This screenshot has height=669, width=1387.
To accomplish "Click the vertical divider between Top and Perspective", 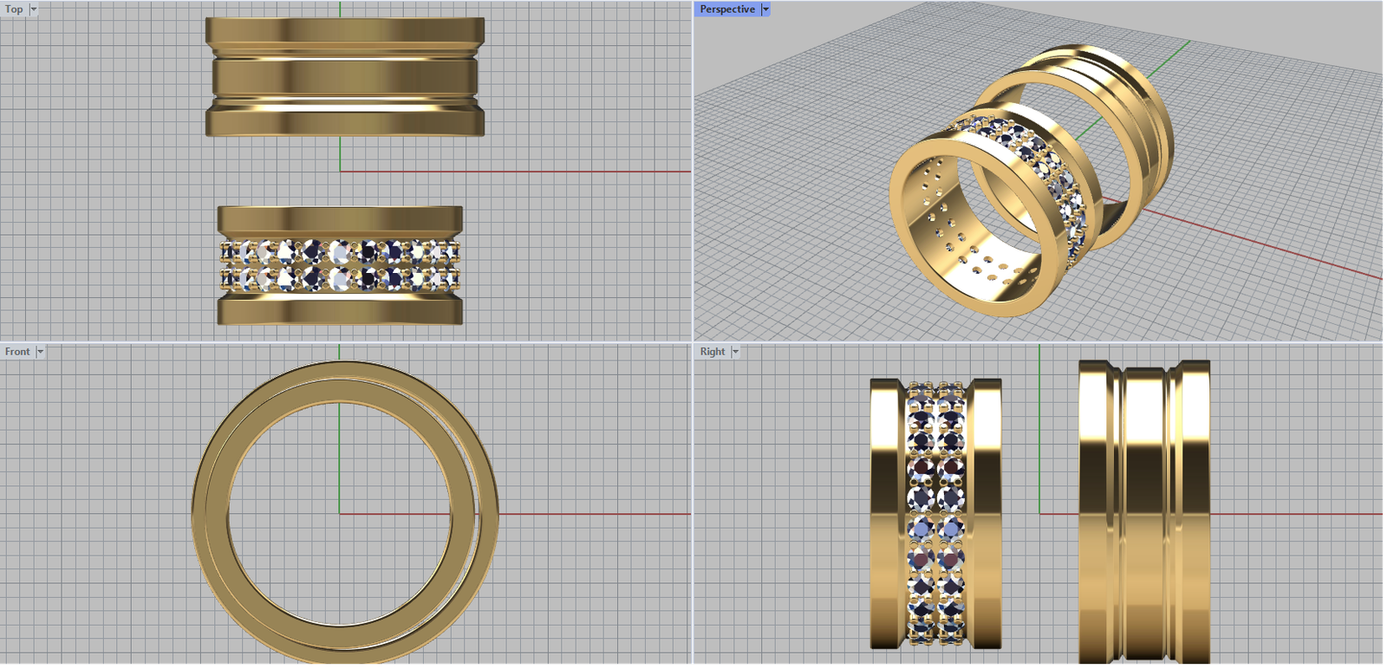I will (x=693, y=173).
